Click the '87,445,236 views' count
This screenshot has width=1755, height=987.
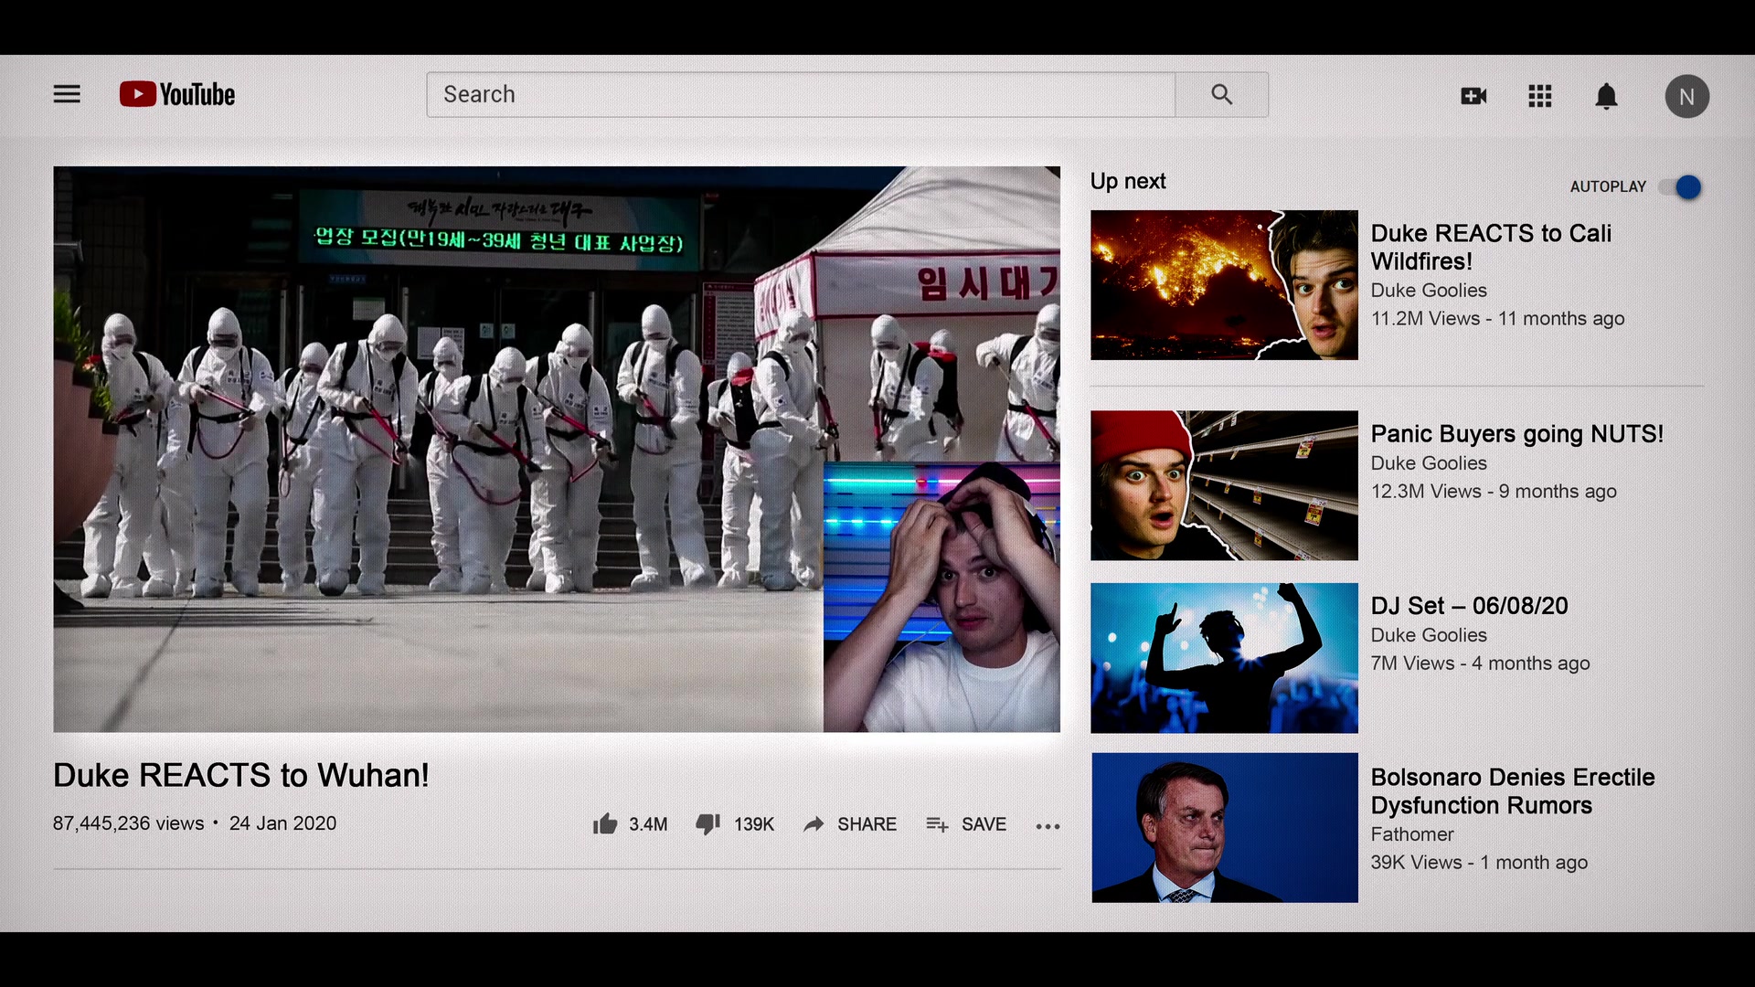129,823
